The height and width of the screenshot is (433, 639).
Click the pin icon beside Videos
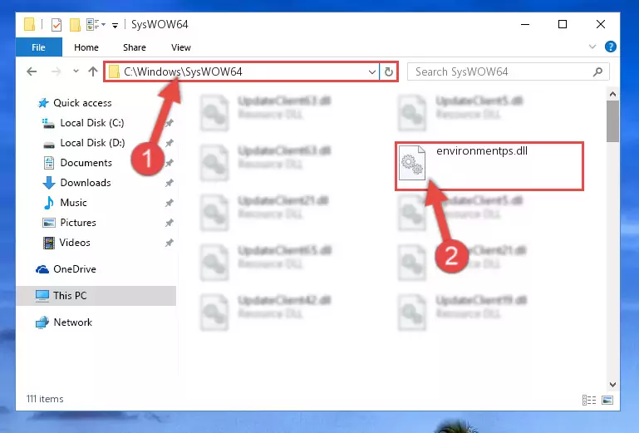click(x=170, y=243)
